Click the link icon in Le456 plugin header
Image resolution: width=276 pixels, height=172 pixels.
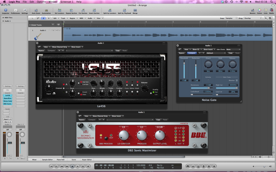(39, 47)
